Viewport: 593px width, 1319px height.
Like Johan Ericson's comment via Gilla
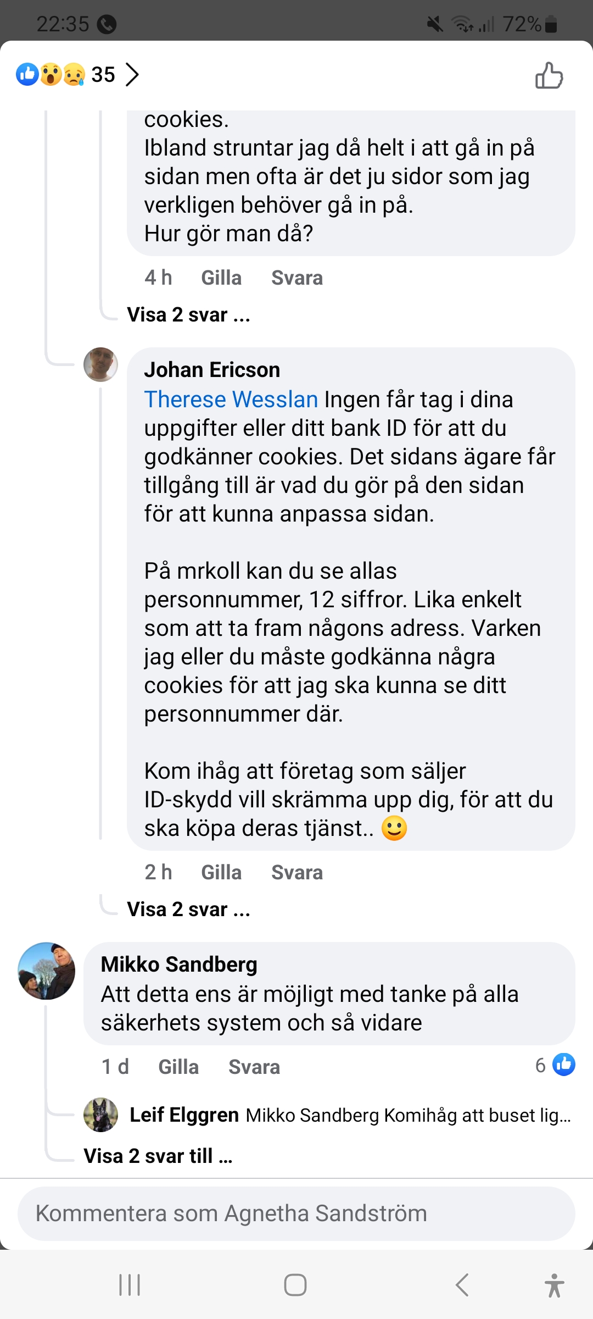click(221, 872)
